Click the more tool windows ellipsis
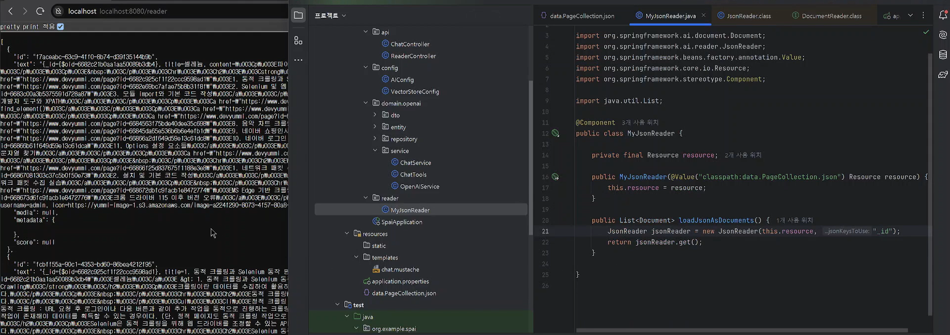The height and width of the screenshot is (335, 950). click(298, 60)
